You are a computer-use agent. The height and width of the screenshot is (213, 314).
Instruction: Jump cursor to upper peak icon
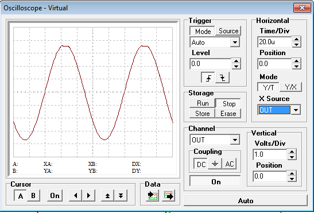click(107, 195)
